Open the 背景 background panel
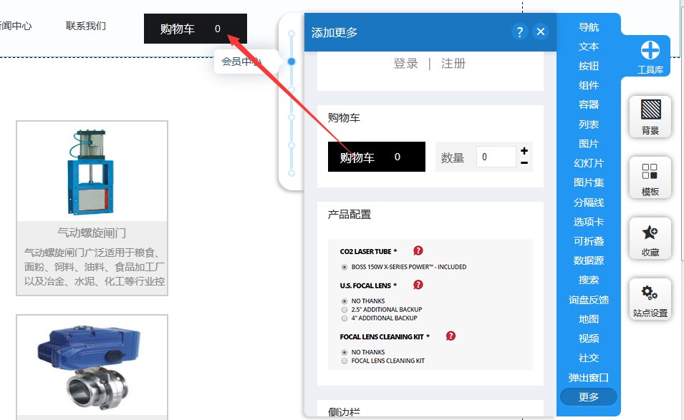Viewport: 684px width, 420px height. tap(650, 117)
